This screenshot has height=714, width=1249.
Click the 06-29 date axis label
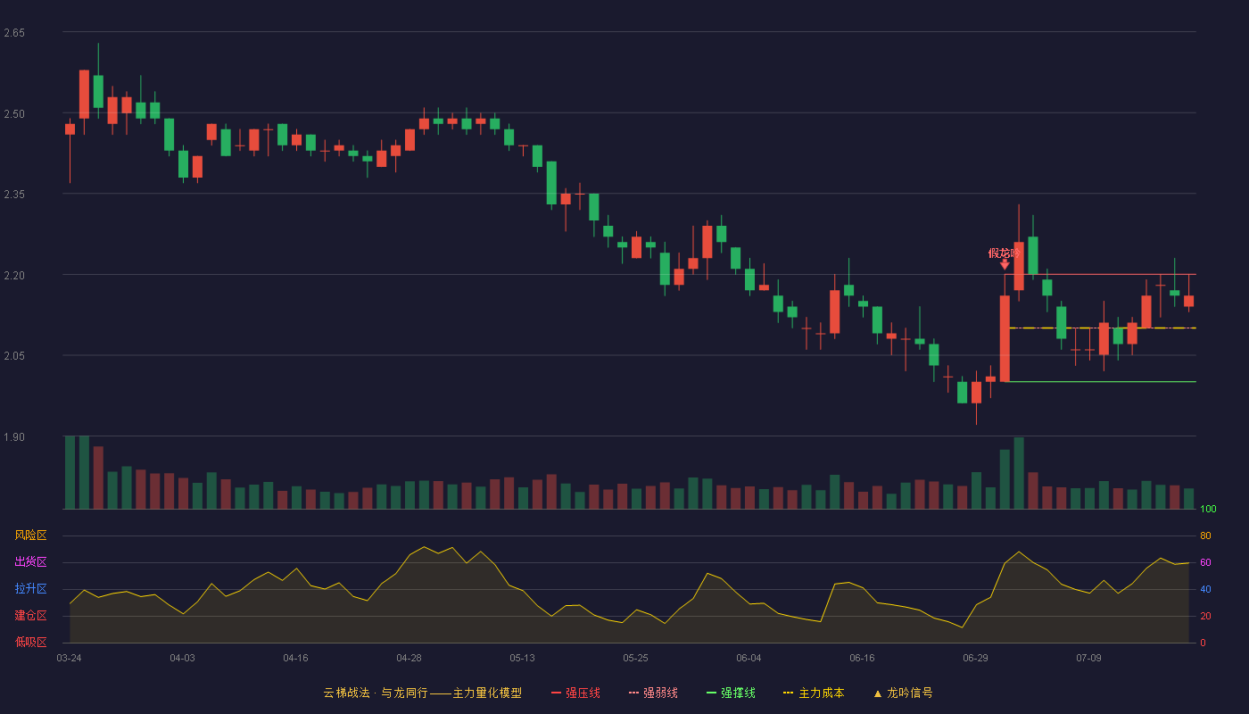pyautogui.click(x=975, y=658)
